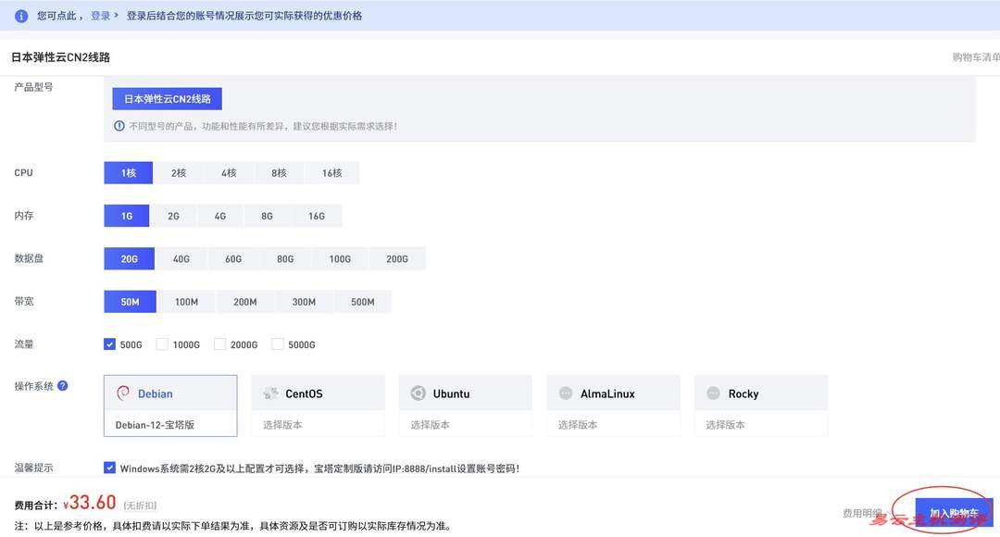Check the 5000G traffic checkbox
Image resolution: width=1000 pixels, height=537 pixels.
click(x=278, y=344)
